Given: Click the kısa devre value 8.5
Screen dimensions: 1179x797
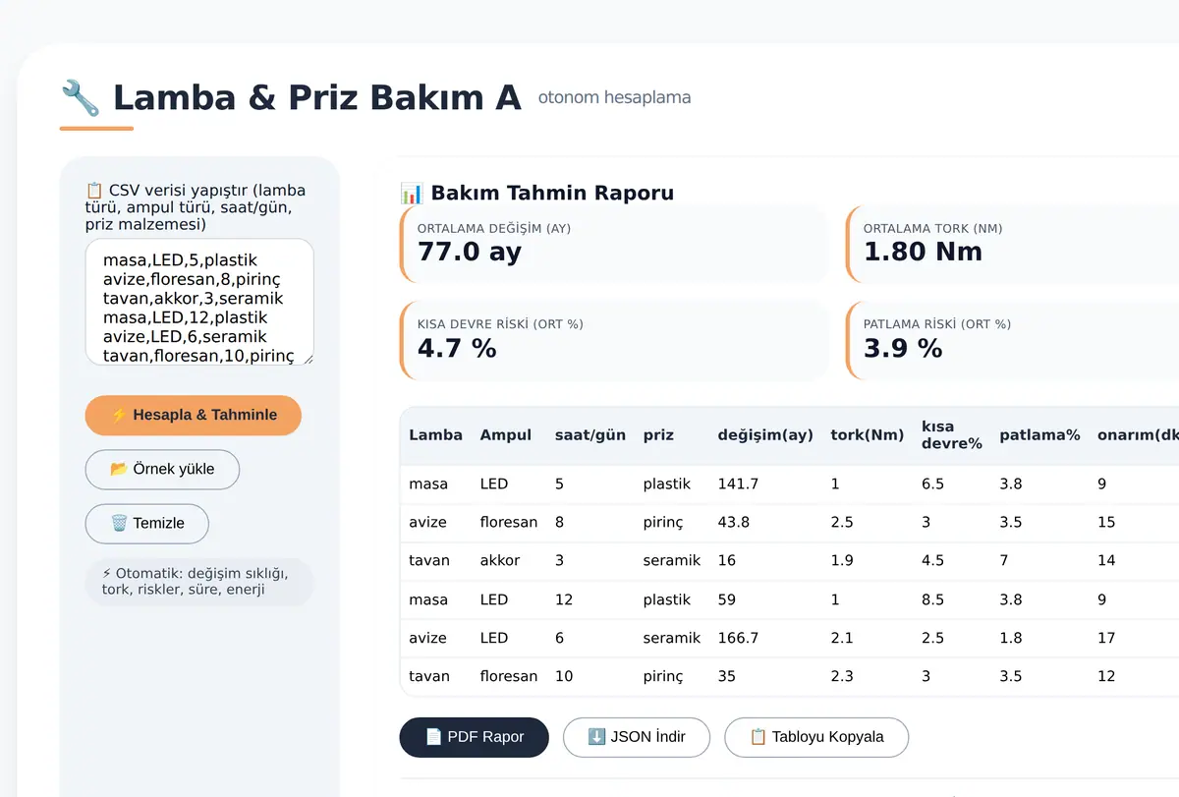Looking at the screenshot, I should point(932,599).
